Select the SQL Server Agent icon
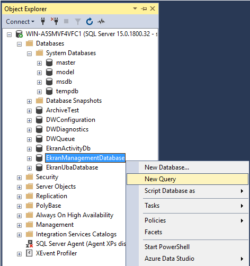The image size is (250, 266). coord(30,244)
